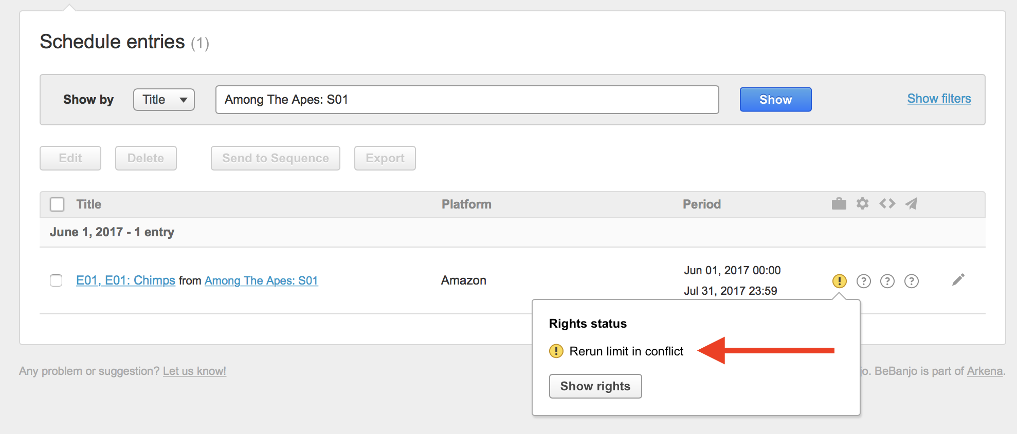Click the paper plane column header icon

911,204
